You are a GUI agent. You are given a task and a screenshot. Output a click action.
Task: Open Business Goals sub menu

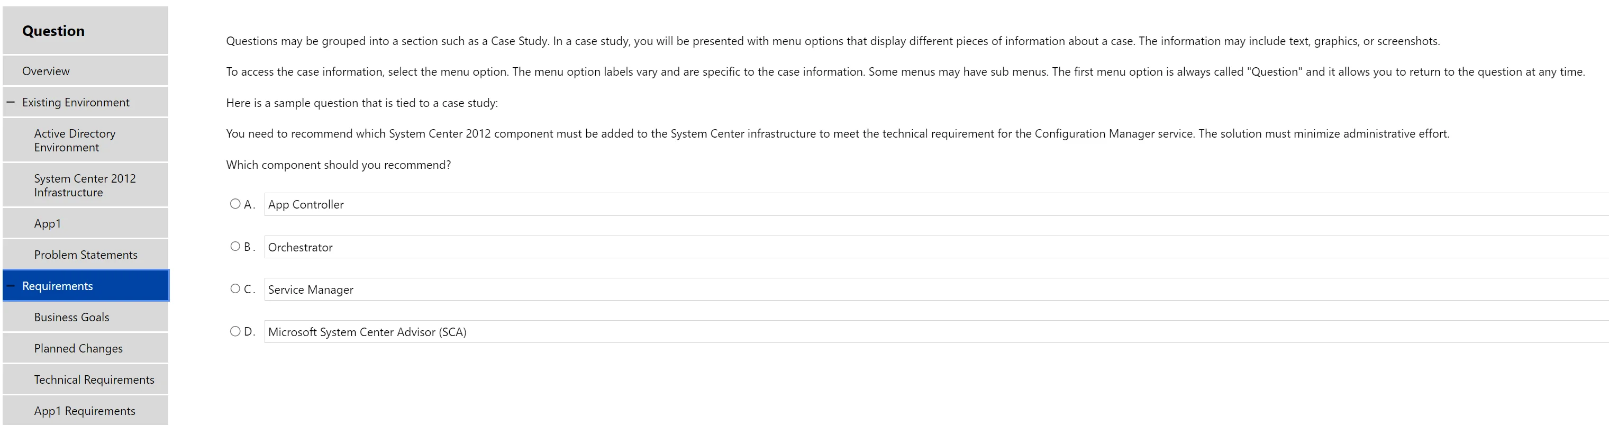point(71,317)
